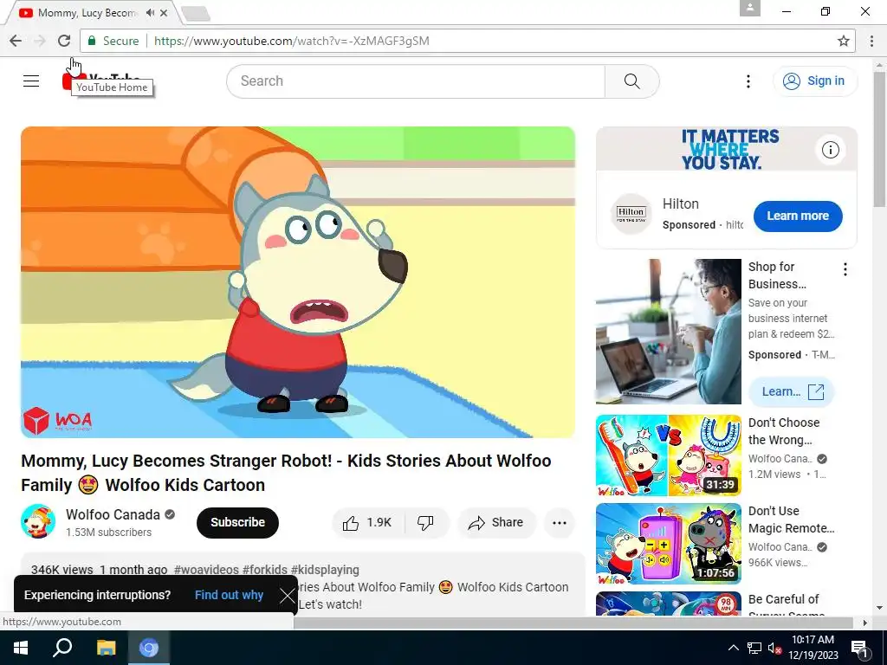Image resolution: width=887 pixels, height=665 pixels.
Task: Click Don't Choose the Wrong title
Action: point(784,431)
